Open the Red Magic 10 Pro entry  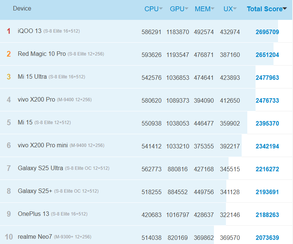tap(42, 54)
